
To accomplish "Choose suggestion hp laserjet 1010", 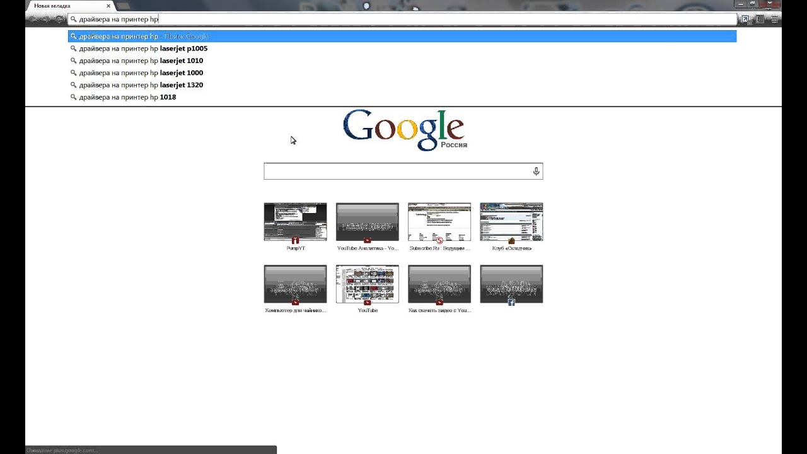I will point(402,61).
